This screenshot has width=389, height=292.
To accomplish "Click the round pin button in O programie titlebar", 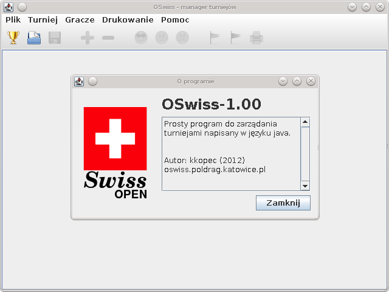I will click(x=93, y=82).
